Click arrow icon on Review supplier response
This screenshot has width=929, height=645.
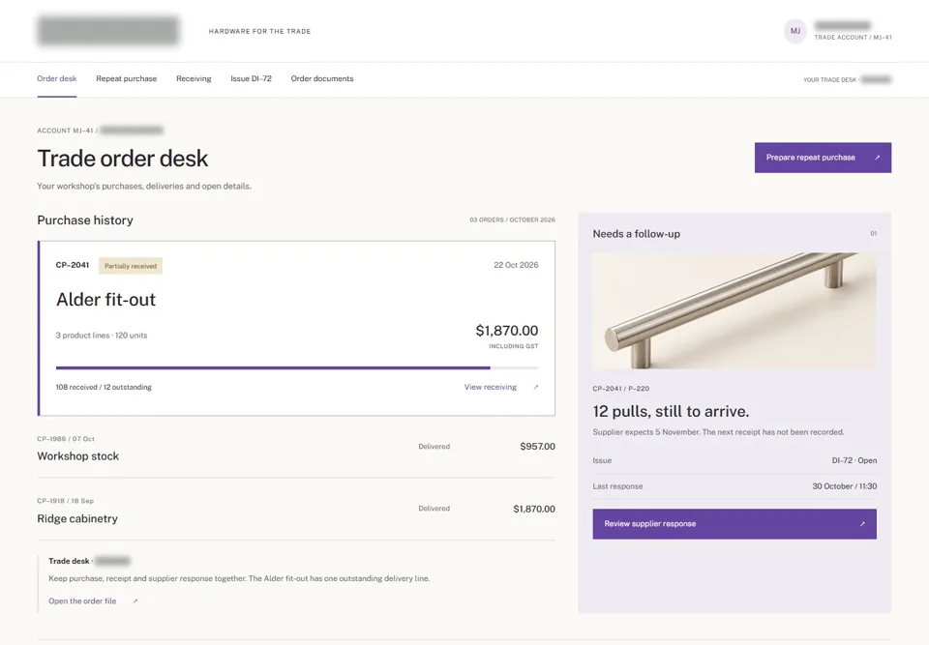[x=862, y=523]
